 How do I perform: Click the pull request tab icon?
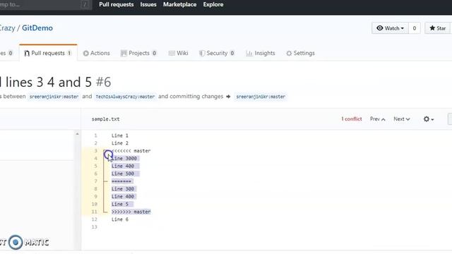(27, 54)
